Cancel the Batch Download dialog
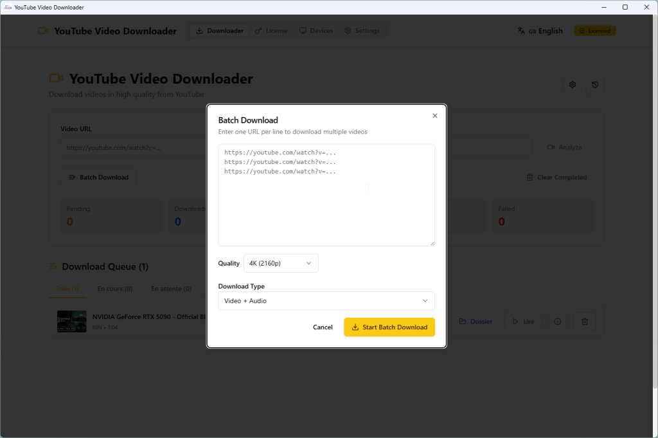This screenshot has height=438, width=658. pyautogui.click(x=323, y=327)
